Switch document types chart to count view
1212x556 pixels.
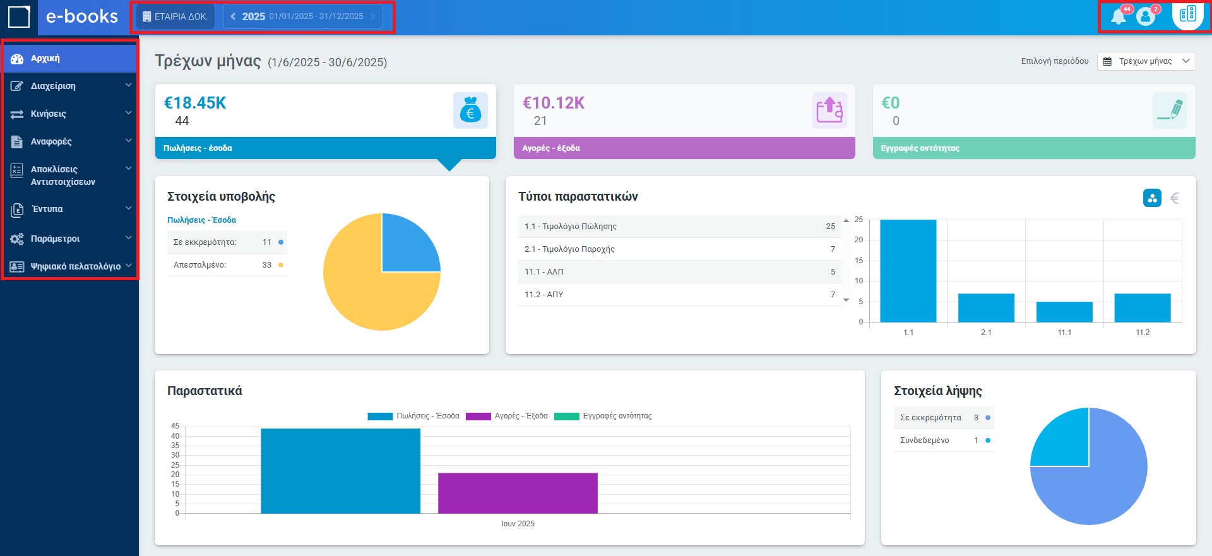click(1152, 198)
